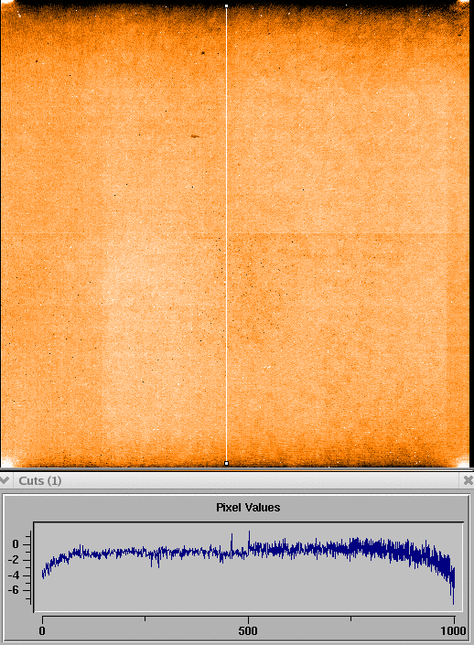Click the -2 label on plot y-axis
Image resolution: width=474 pixels, height=645 pixels.
click(x=14, y=560)
